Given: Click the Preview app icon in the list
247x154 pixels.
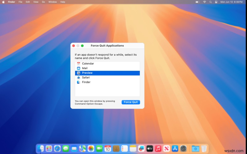Looking at the screenshot, I should [x=78, y=73].
